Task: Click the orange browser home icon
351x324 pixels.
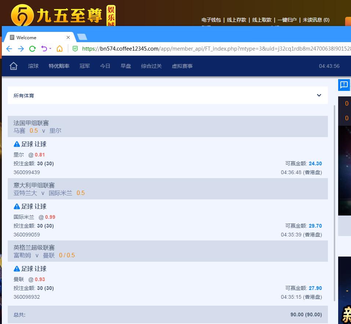Action: pyautogui.click(x=59, y=48)
